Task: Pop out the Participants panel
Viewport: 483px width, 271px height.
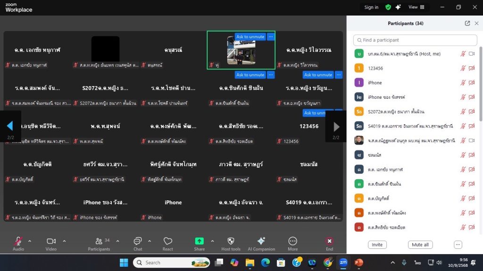Action: (x=467, y=23)
